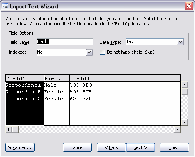
Task: Click inside the Indexed combo box showing No
Action: (61, 52)
